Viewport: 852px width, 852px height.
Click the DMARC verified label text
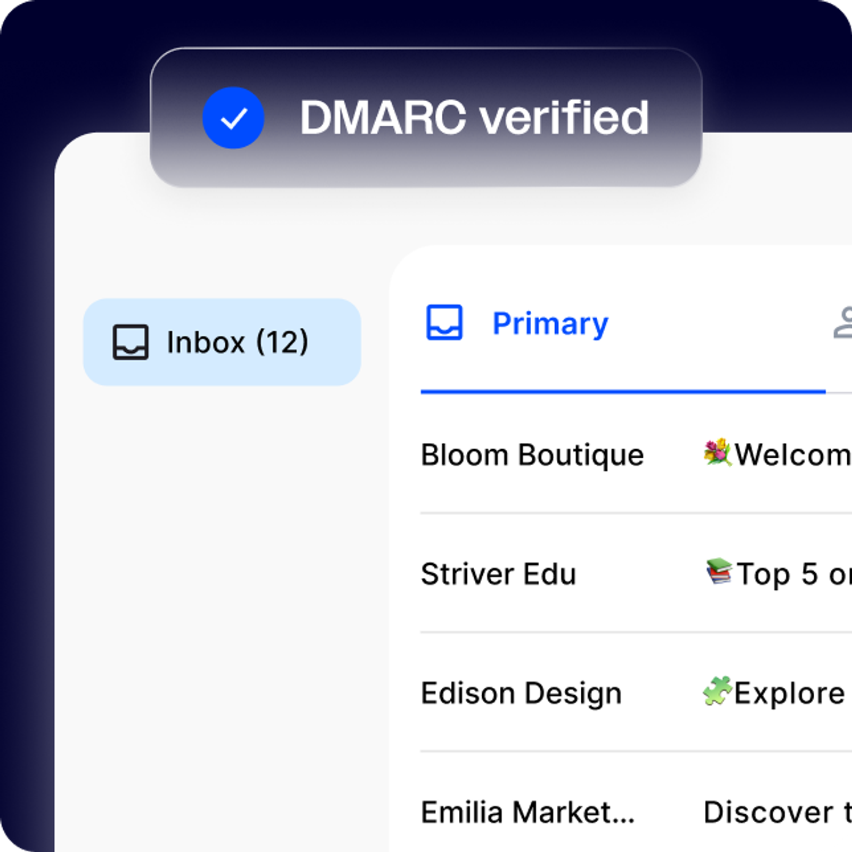tap(474, 118)
